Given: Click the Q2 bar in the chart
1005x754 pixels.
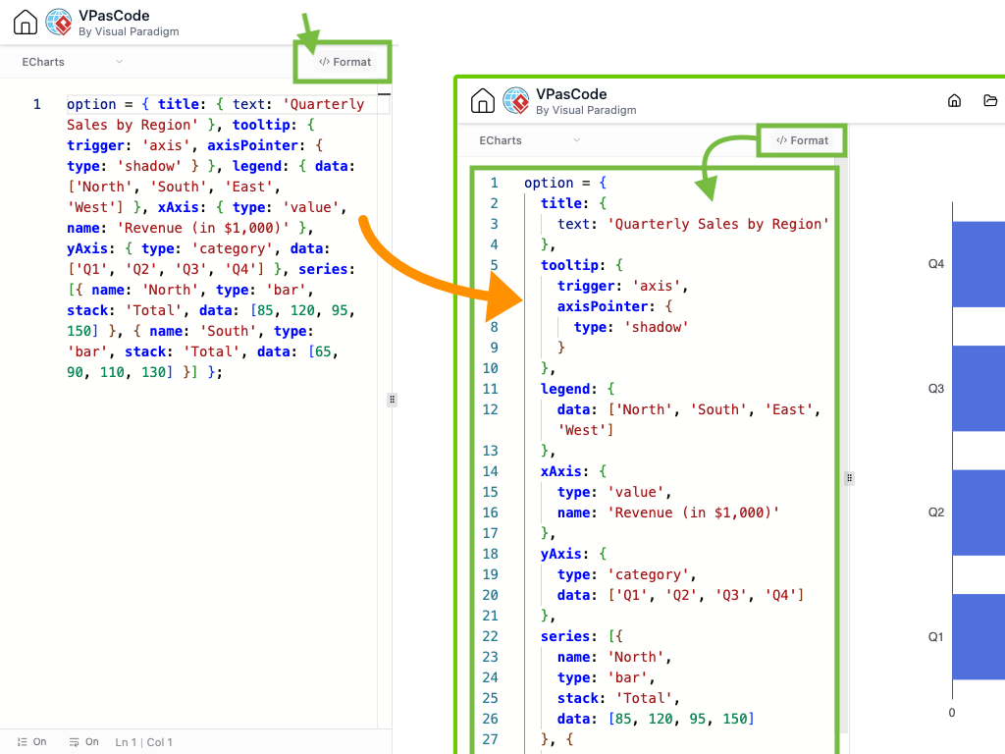Looking at the screenshot, I should pos(979,512).
